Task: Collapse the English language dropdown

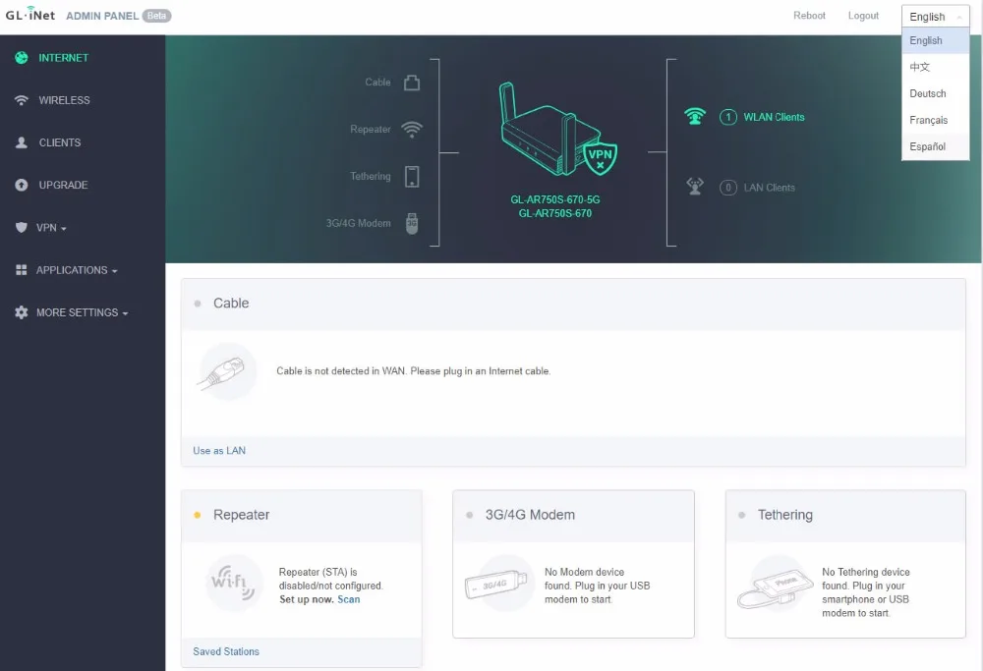Action: click(x=935, y=17)
